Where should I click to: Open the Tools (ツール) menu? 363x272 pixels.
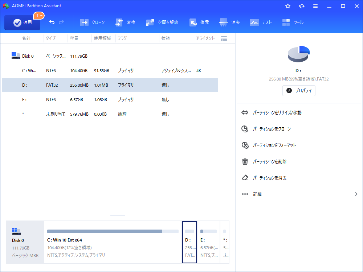pyautogui.click(x=293, y=22)
